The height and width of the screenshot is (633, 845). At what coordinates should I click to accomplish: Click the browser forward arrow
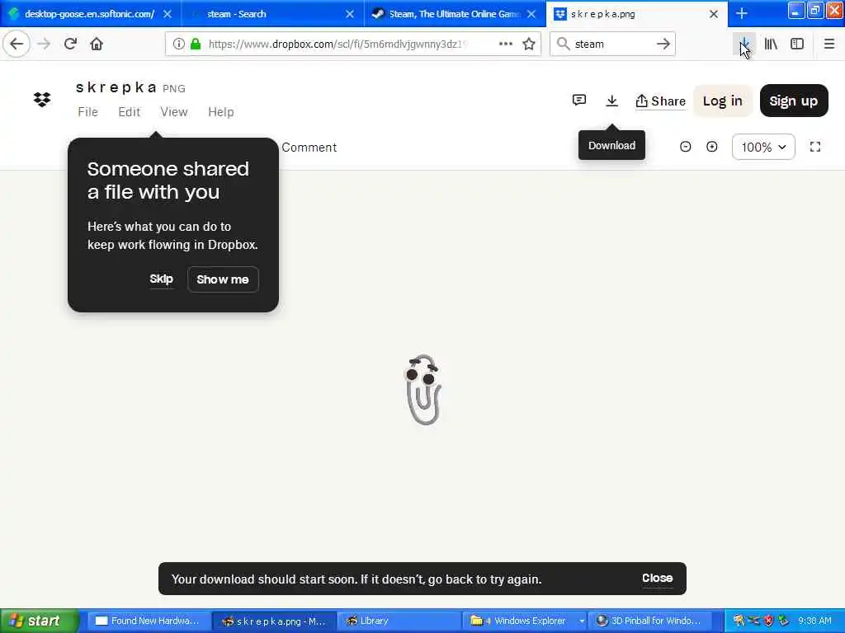pos(45,44)
